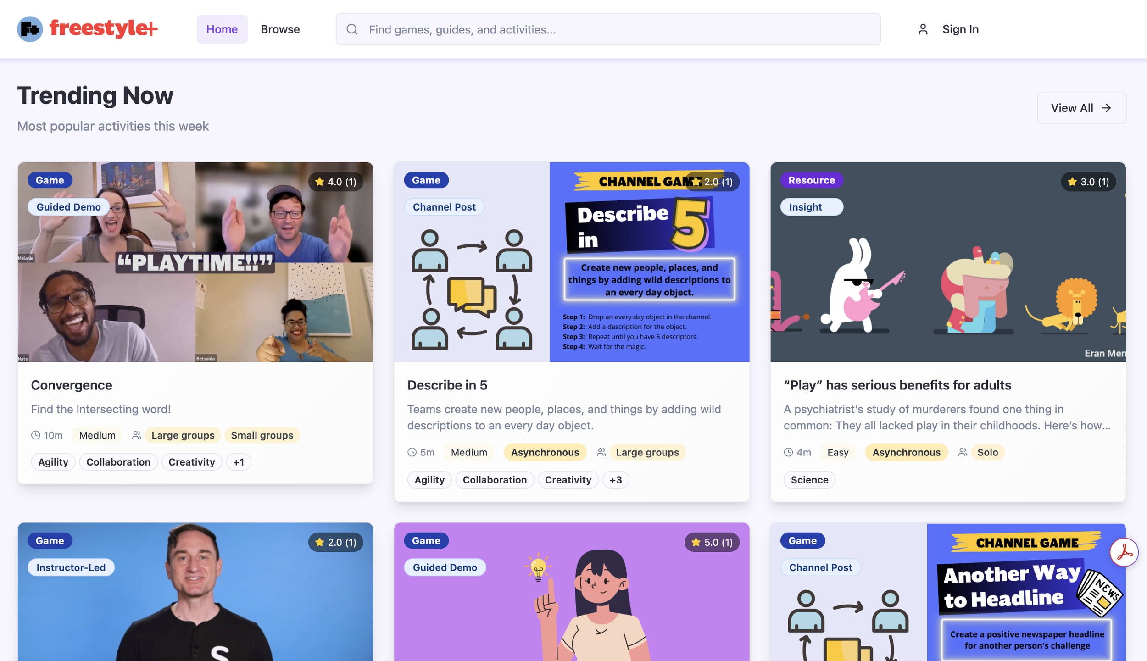Click the red PDF floating icon

point(1124,552)
